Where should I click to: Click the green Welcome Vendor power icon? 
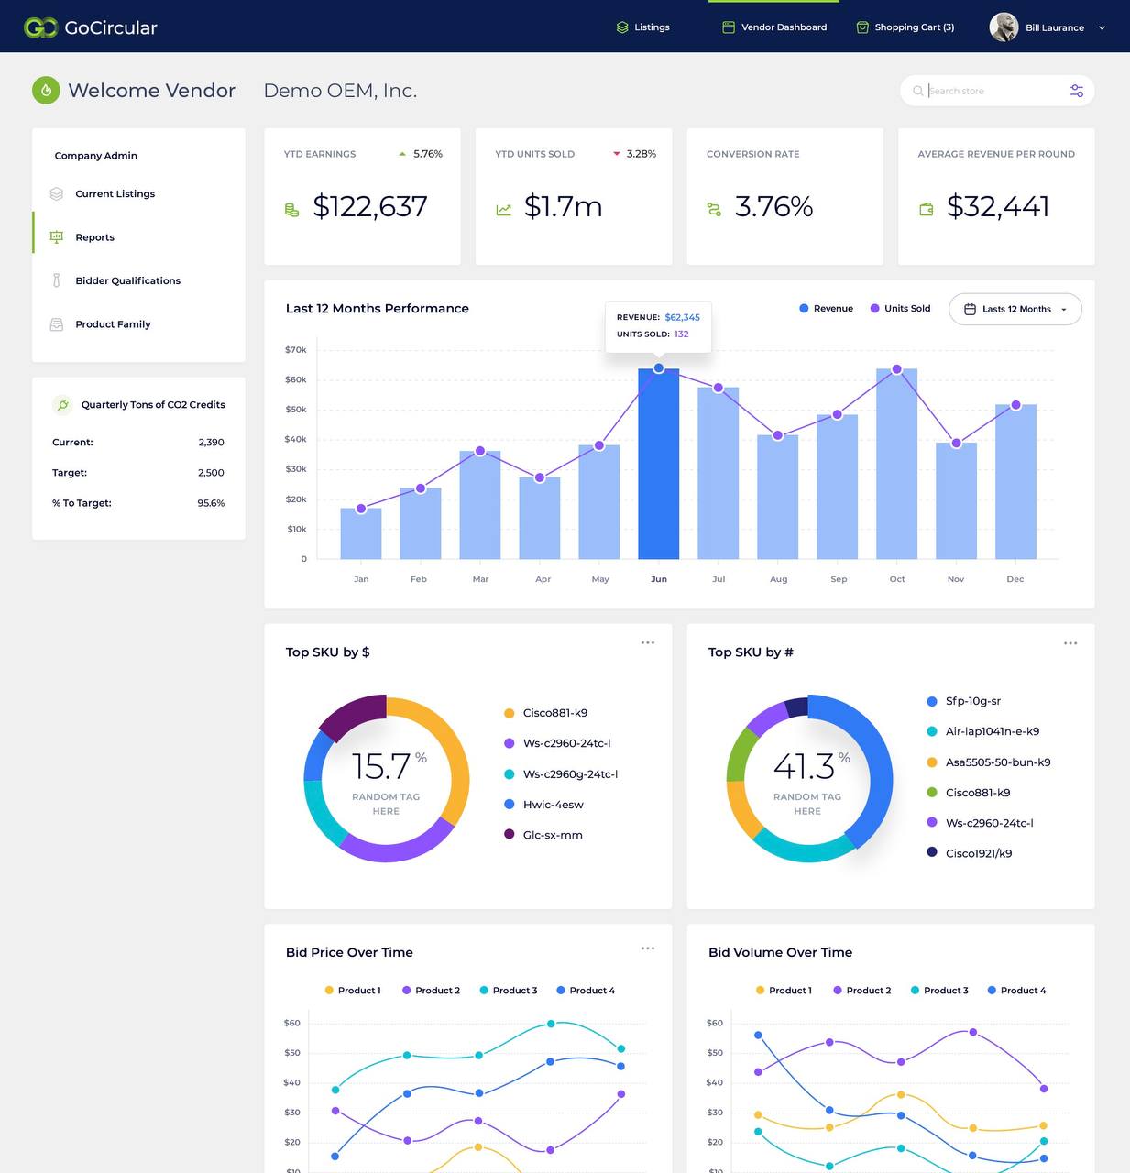click(x=46, y=90)
